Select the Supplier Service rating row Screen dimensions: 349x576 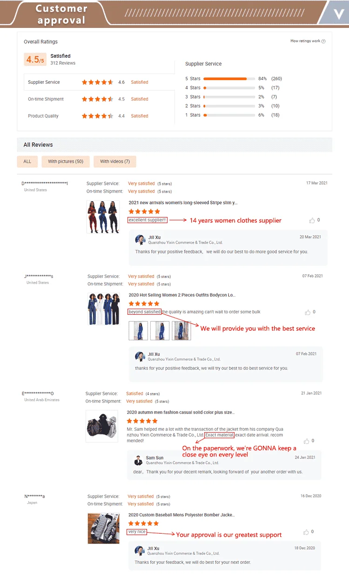pyautogui.click(x=99, y=82)
